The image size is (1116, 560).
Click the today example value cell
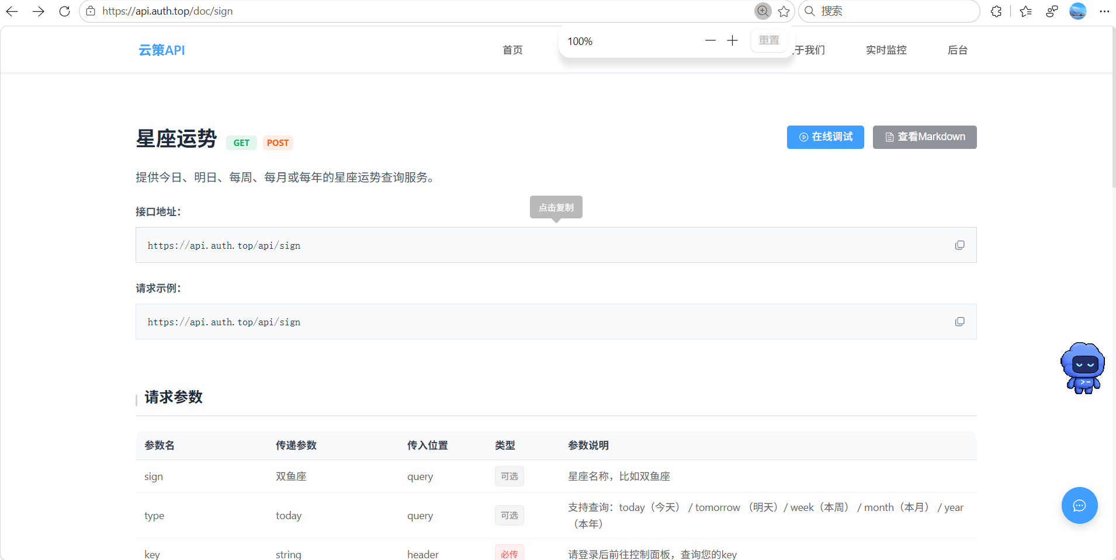289,516
